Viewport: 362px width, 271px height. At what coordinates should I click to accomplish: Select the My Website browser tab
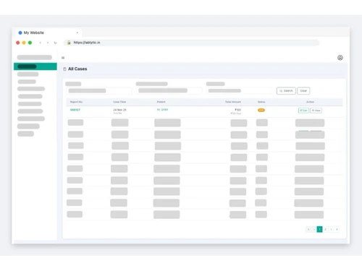(x=49, y=33)
